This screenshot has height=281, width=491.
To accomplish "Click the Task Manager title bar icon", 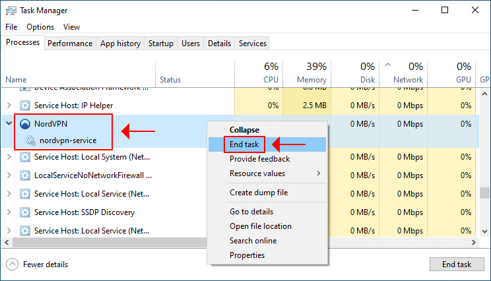I will (x=11, y=11).
